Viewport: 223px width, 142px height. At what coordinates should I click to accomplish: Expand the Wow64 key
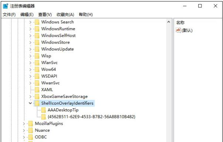click(30, 70)
